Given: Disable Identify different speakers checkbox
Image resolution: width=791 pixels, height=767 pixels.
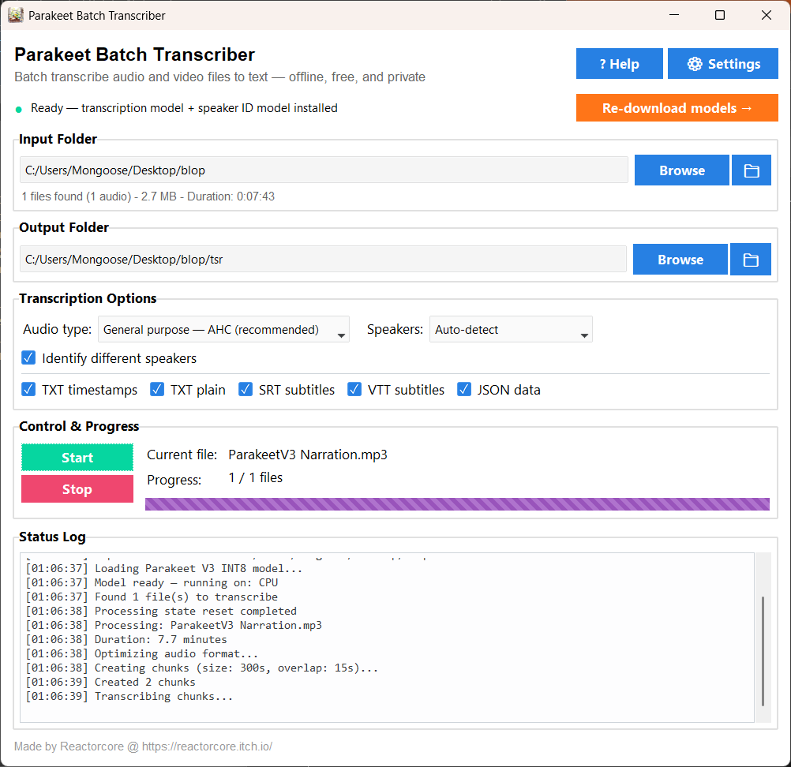Looking at the screenshot, I should (x=29, y=358).
